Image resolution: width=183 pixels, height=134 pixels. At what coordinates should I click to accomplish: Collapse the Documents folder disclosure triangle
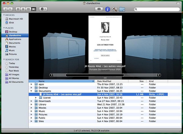[32, 91]
